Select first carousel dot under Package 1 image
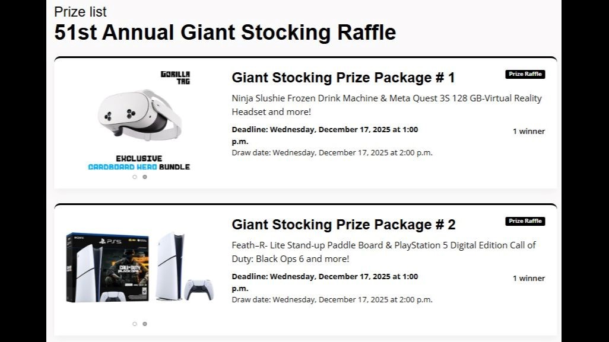The image size is (609, 342). 135,177
